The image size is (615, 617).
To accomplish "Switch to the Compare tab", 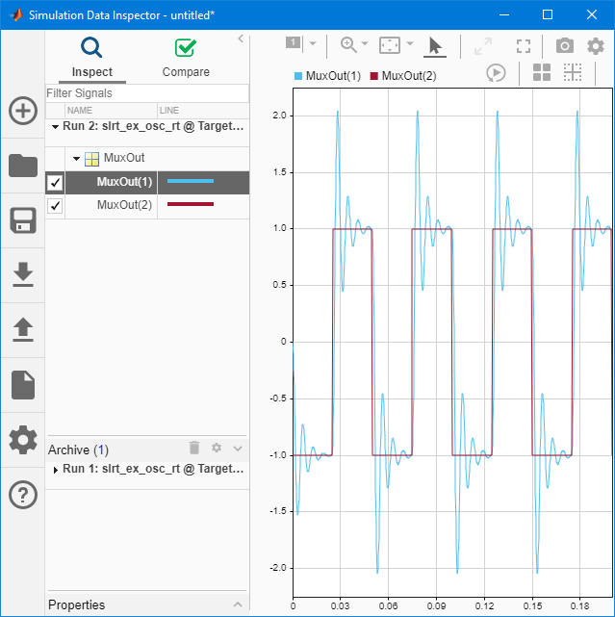I will [186, 58].
